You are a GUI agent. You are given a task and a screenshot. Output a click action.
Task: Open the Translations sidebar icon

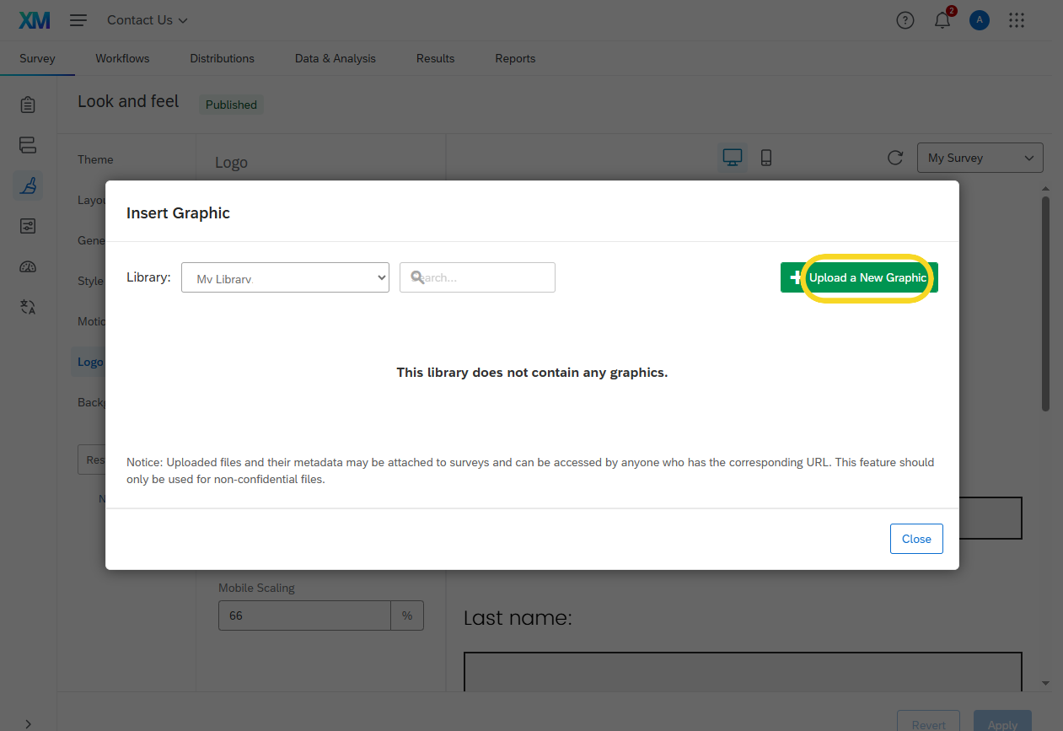coord(28,307)
